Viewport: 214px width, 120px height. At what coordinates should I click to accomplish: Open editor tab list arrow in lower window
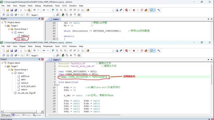coord(208,60)
